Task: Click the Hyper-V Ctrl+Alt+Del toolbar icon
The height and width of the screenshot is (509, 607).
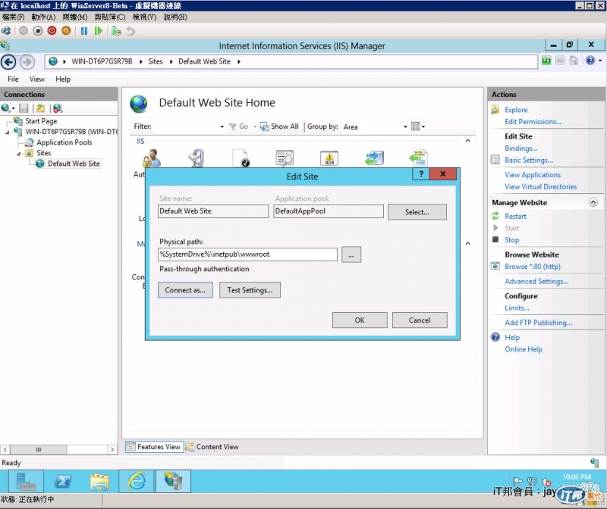Action: point(6,31)
